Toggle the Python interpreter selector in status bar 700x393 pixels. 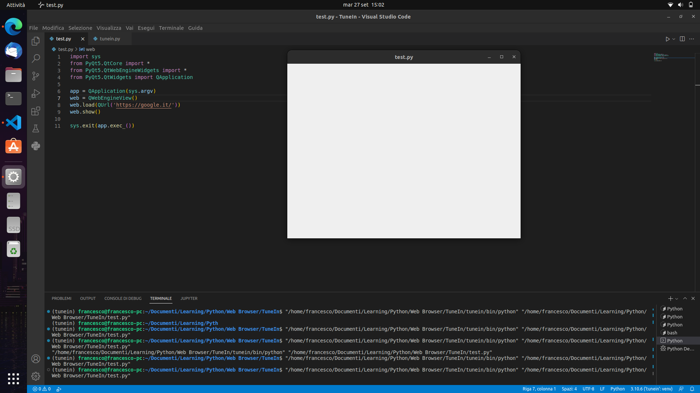[x=651, y=389]
